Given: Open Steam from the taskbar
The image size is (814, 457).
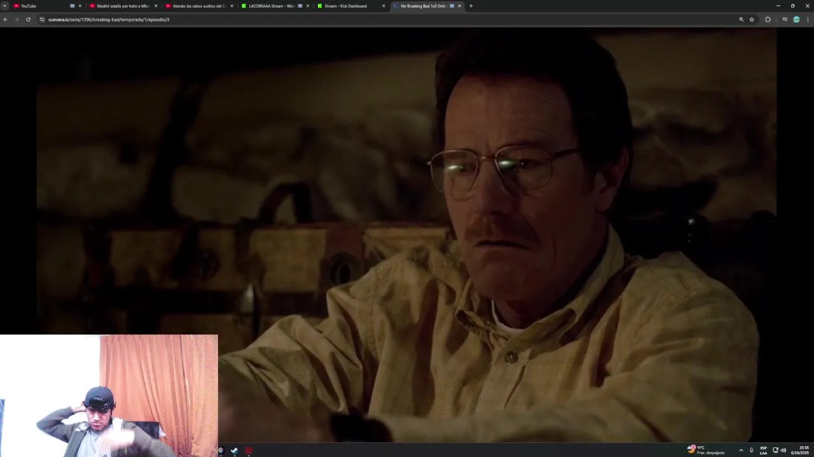Looking at the screenshot, I should pyautogui.click(x=234, y=451).
